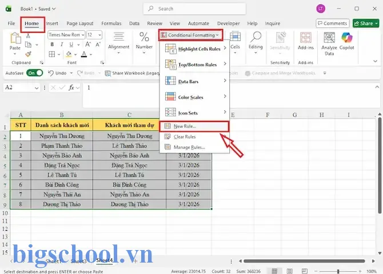The height and width of the screenshot is (274, 383).
Task: Switch to the Page Layout tab
Action: pyautogui.click(x=80, y=23)
